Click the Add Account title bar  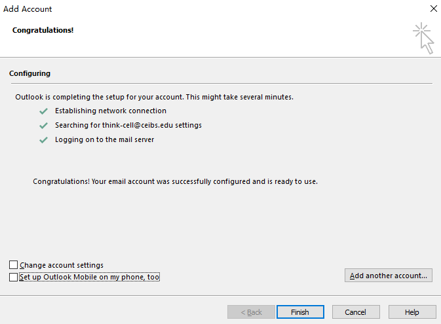click(x=197, y=9)
